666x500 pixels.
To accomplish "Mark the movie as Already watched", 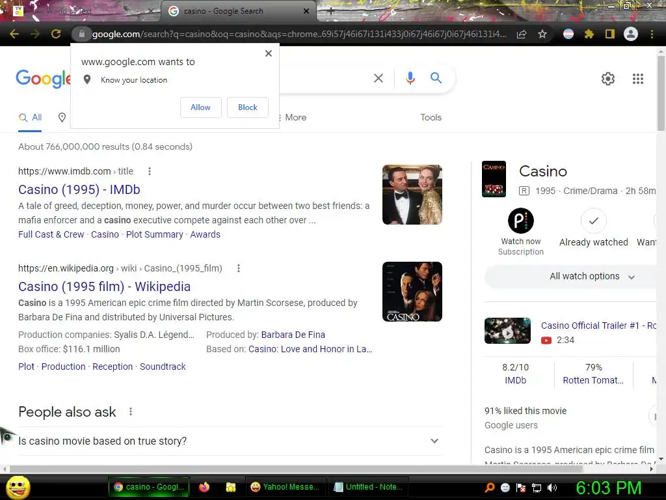I will pos(593,221).
